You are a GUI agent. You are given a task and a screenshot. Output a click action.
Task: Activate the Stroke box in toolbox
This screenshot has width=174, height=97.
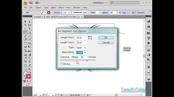[x=29, y=77]
